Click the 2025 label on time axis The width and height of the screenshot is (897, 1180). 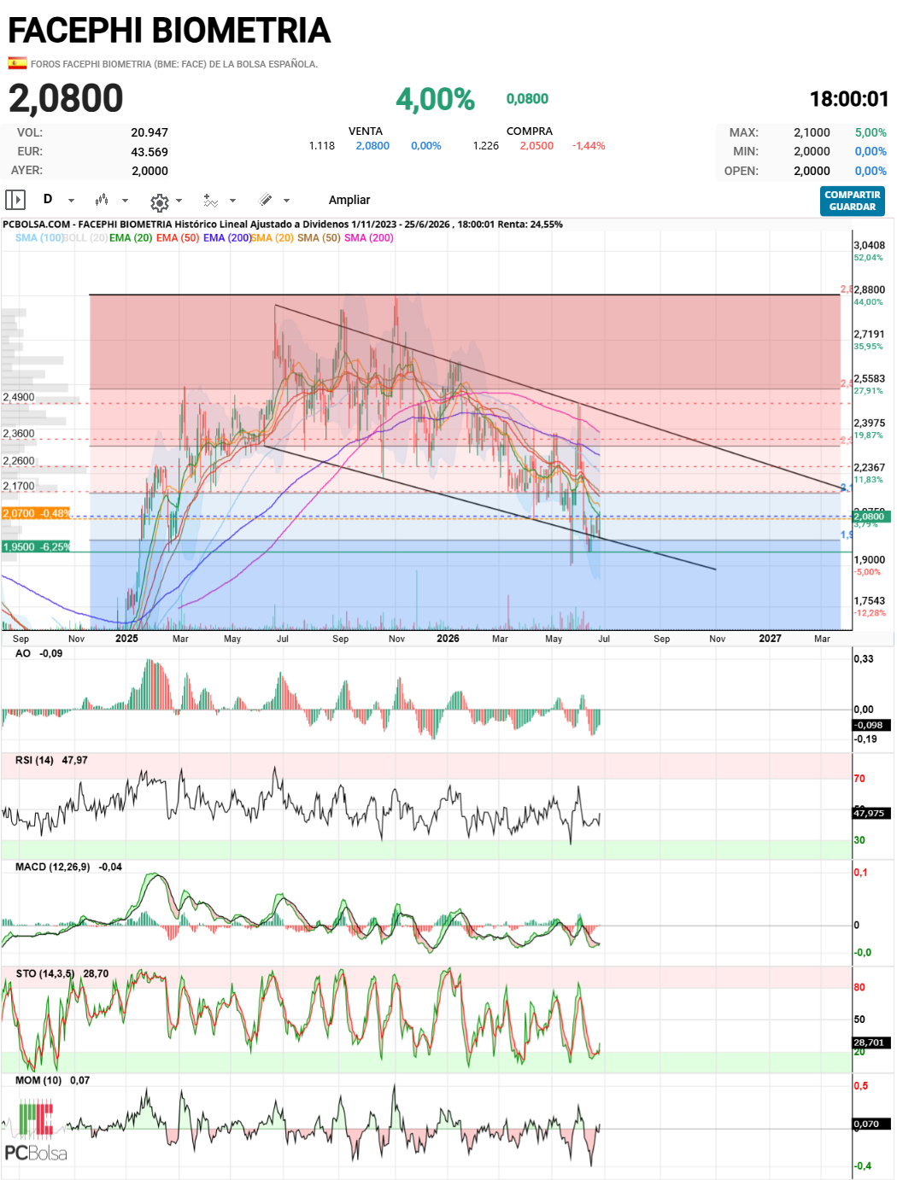point(126,639)
